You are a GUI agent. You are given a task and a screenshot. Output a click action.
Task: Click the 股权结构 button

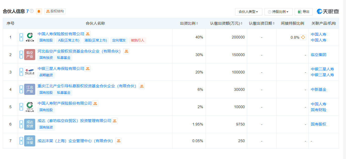click(55, 11)
